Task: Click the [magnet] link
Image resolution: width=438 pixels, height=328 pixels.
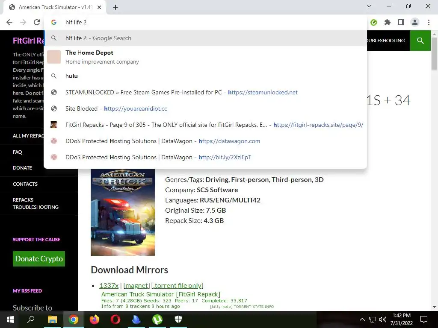Action: [136, 286]
